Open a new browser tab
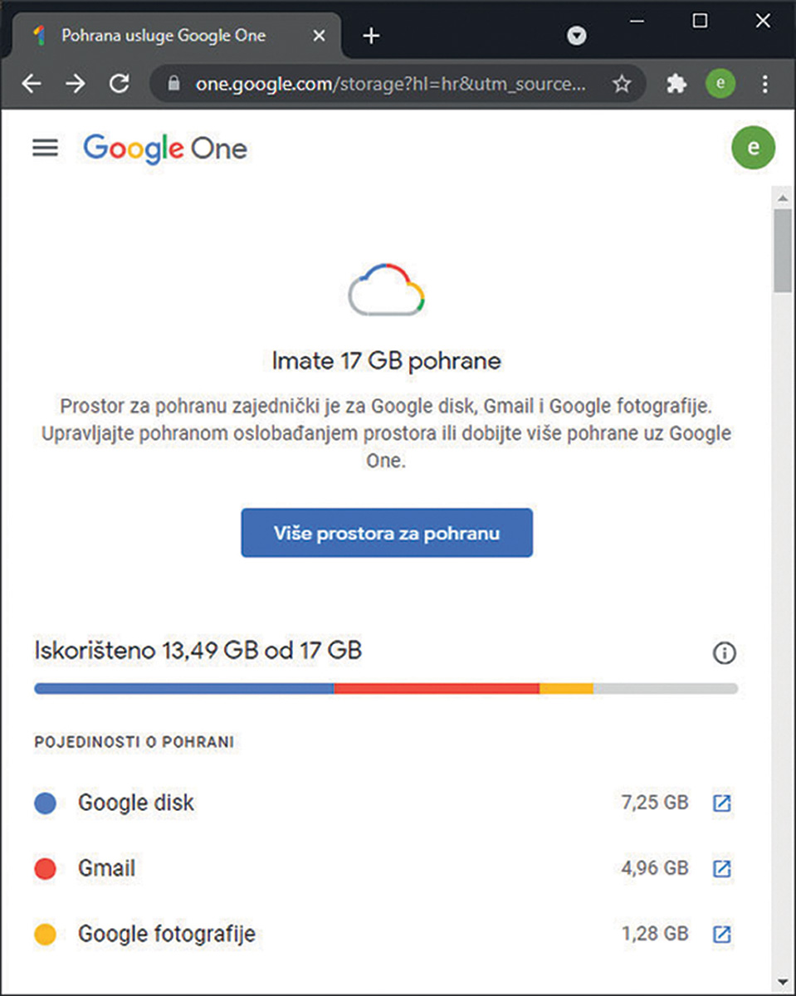This screenshot has height=996, width=796. [371, 36]
